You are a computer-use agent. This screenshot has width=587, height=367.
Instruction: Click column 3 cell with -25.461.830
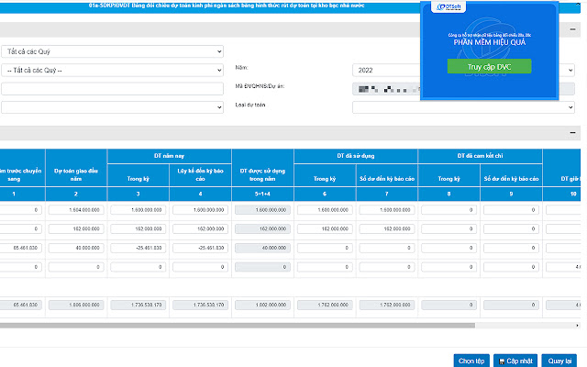click(138, 248)
